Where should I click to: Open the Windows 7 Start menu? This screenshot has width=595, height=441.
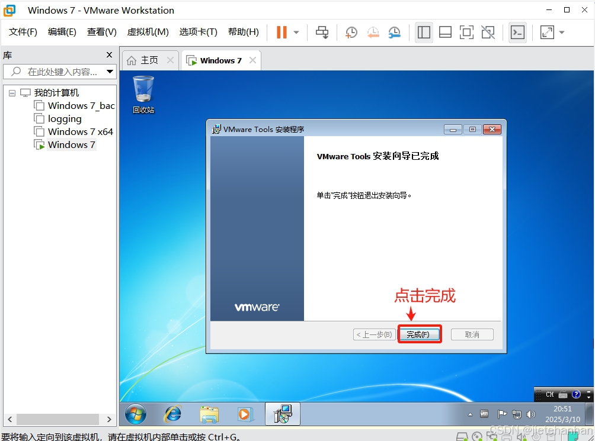click(136, 414)
